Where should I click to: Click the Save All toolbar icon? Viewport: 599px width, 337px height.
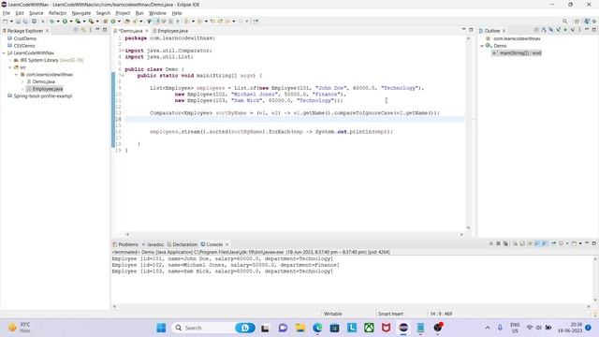point(25,22)
